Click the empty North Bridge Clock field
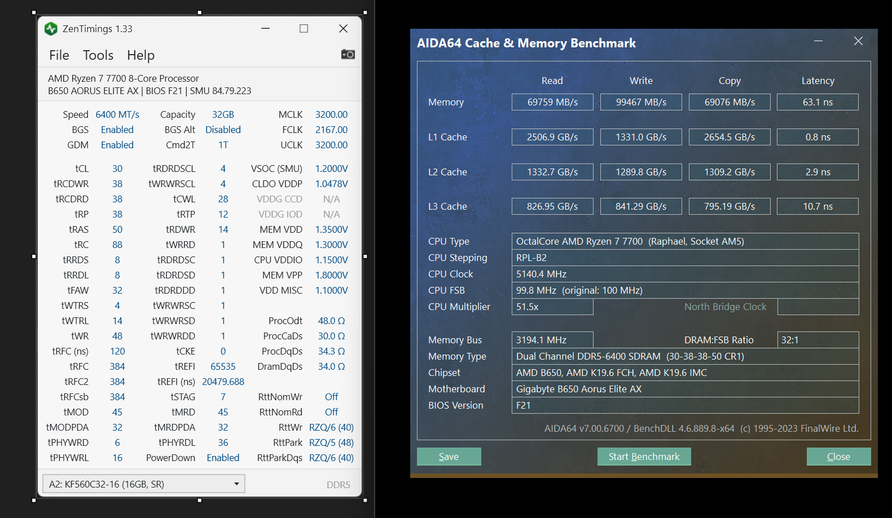The height and width of the screenshot is (518, 892). point(818,307)
